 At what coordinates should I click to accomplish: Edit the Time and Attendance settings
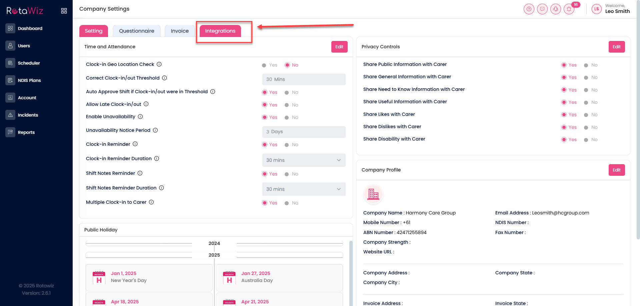point(339,47)
